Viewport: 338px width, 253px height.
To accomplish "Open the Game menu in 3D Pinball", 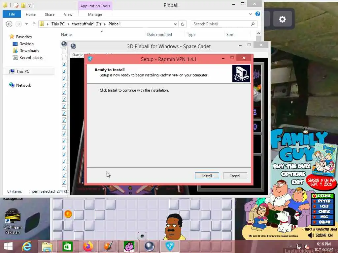I will point(77,55).
